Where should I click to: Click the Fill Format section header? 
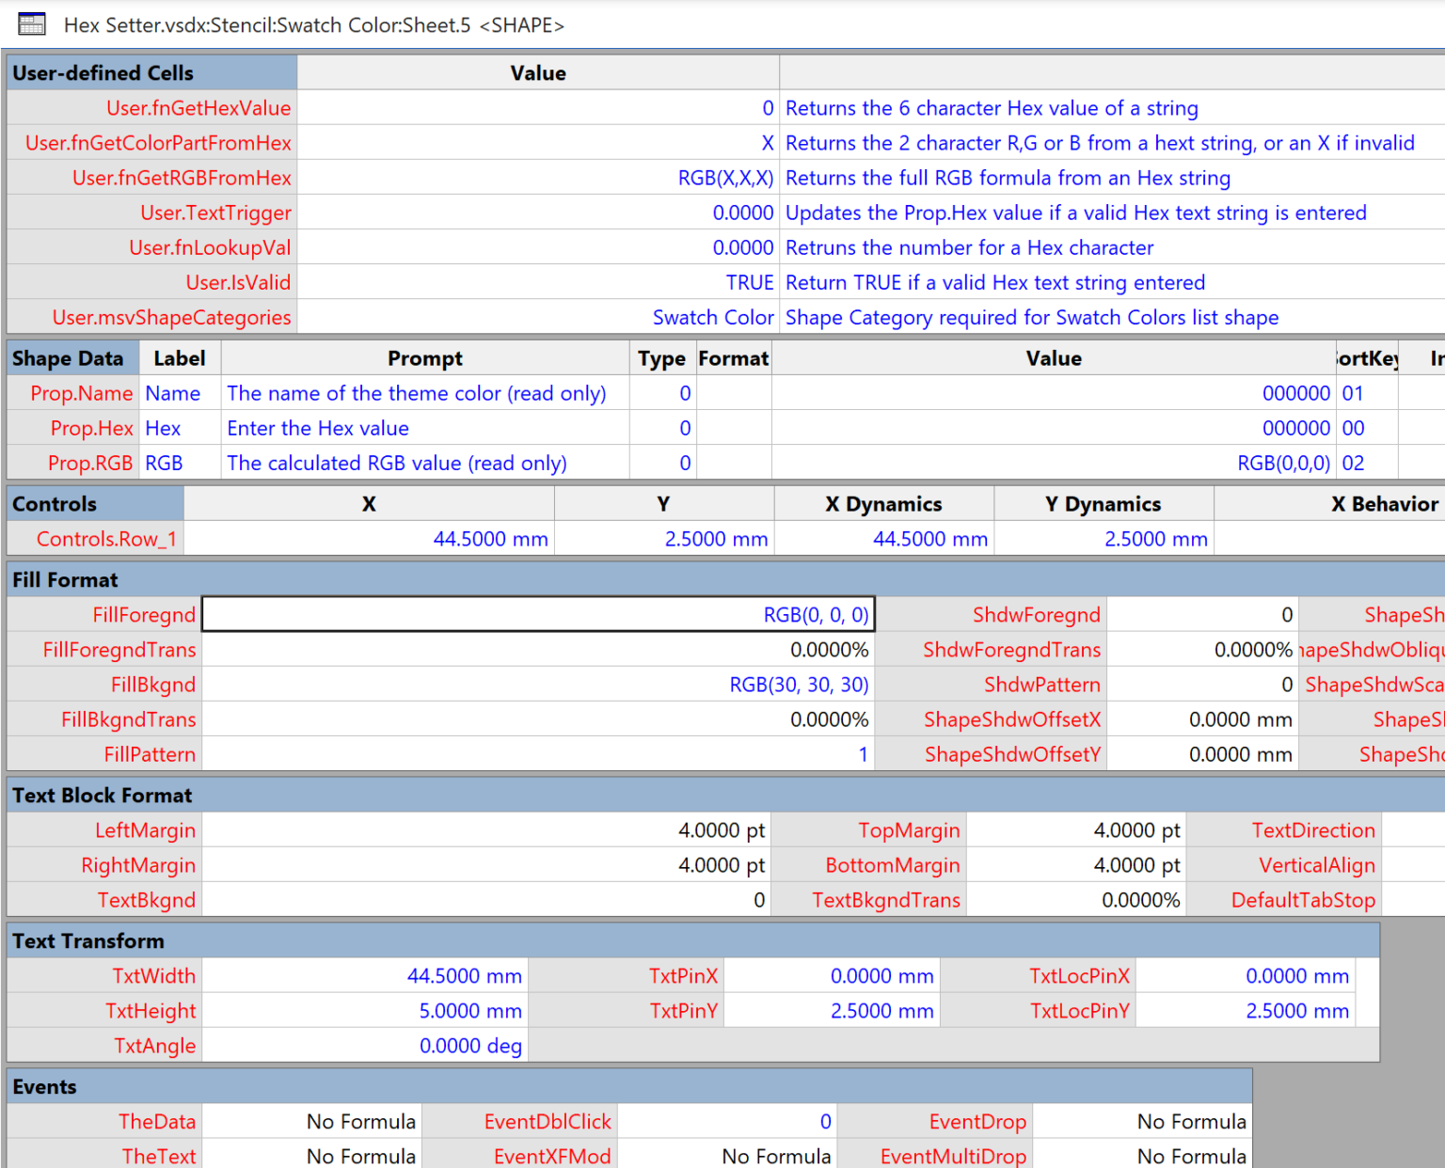[66, 579]
